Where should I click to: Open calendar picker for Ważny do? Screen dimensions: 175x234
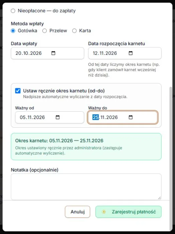pos(131,117)
